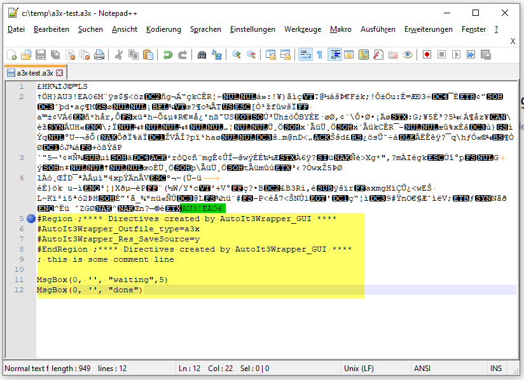Open the Einstellungen menu
The image size is (524, 380).
pos(252,29)
